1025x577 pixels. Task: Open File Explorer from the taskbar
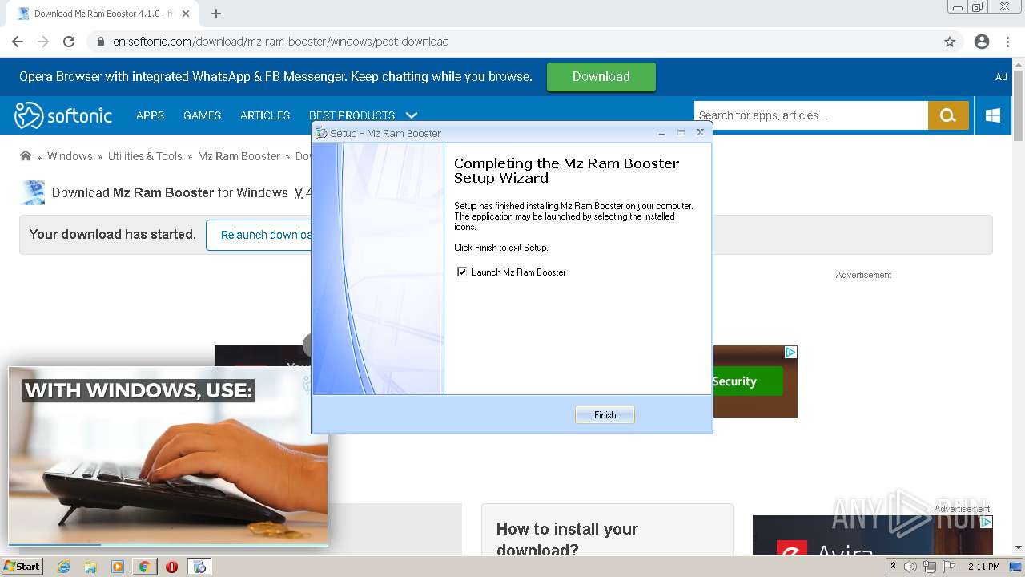(90, 567)
